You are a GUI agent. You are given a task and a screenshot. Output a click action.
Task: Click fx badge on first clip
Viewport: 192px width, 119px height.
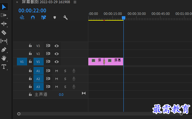(x=93, y=61)
